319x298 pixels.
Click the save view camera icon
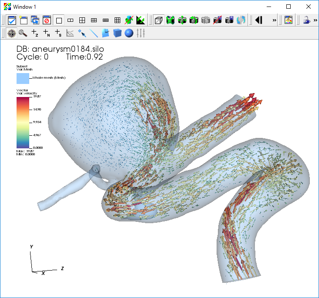[229, 20]
